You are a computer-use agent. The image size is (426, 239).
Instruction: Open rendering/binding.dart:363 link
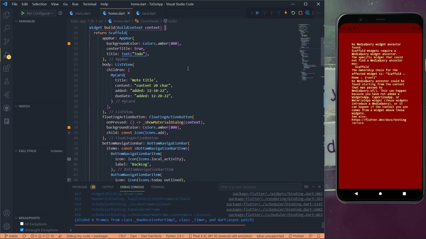pyautogui.click(x=275, y=199)
